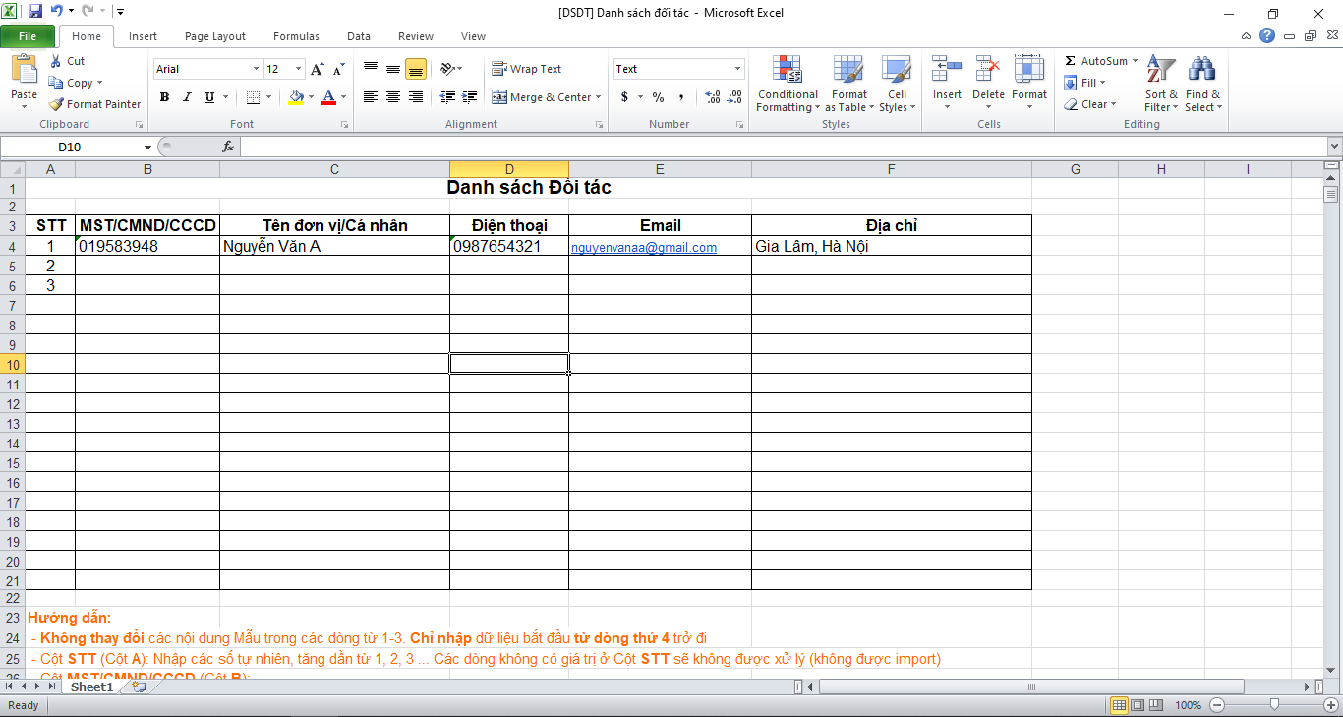
Task: Click the Merge & Center icon
Action: pos(499,97)
